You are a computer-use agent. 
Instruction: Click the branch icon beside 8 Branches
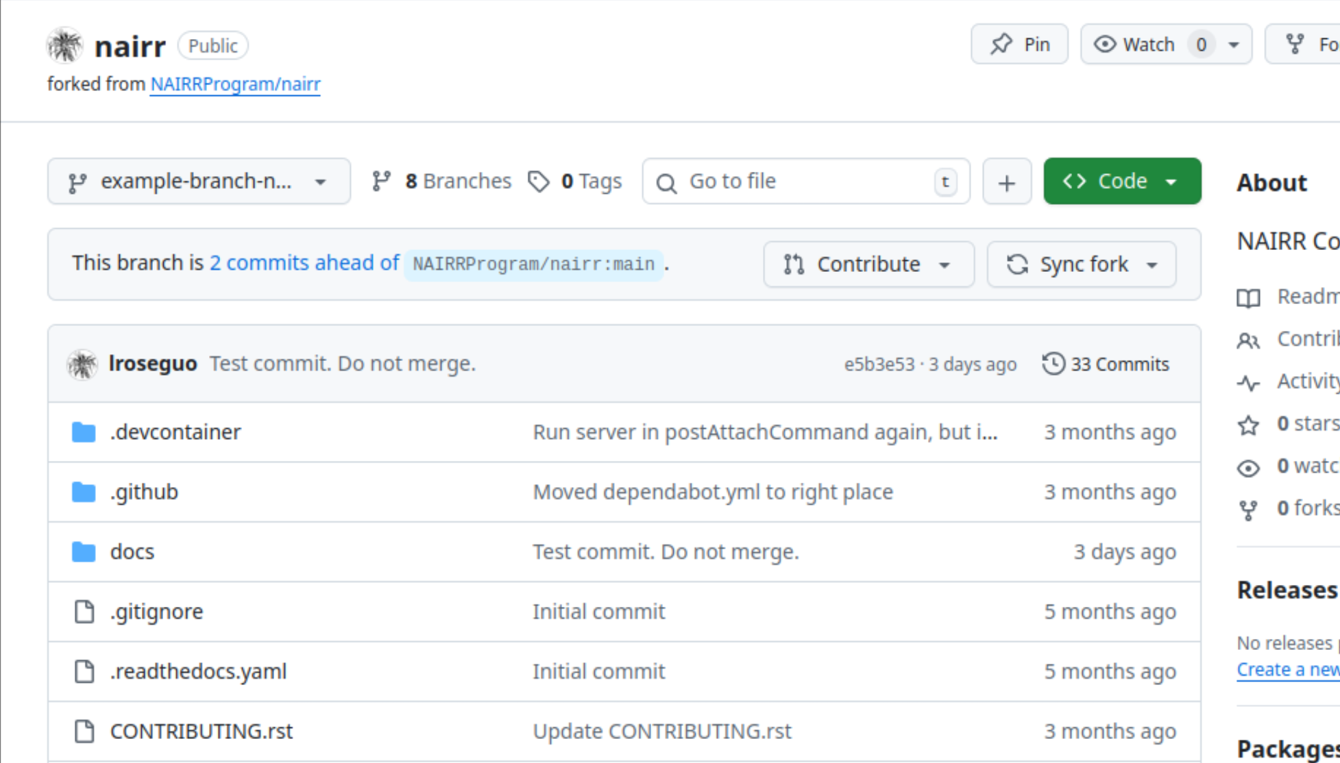tap(381, 182)
